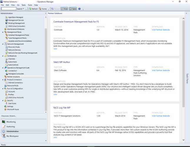190x147 pixels.
Task: Visit Partner Website for Silect MP Author
Action: pyautogui.click(x=161, y=71)
